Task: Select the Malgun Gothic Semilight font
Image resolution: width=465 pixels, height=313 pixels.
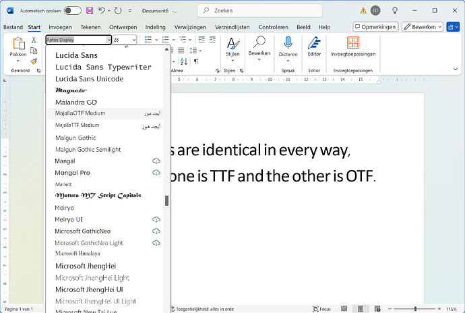Action: point(105,150)
